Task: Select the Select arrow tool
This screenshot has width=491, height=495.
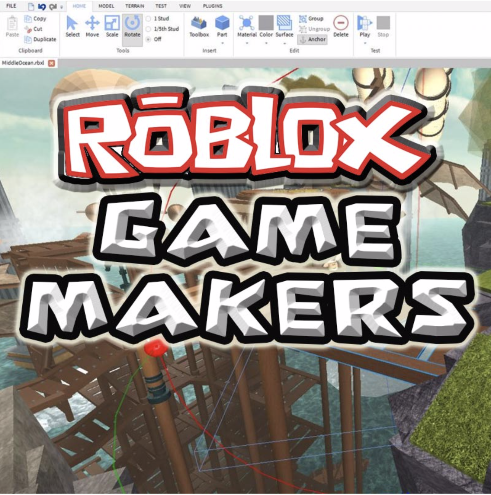Action: coord(72,27)
